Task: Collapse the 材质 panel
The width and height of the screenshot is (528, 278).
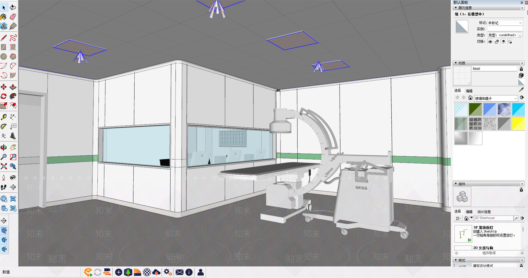Action: pyautogui.click(x=456, y=63)
